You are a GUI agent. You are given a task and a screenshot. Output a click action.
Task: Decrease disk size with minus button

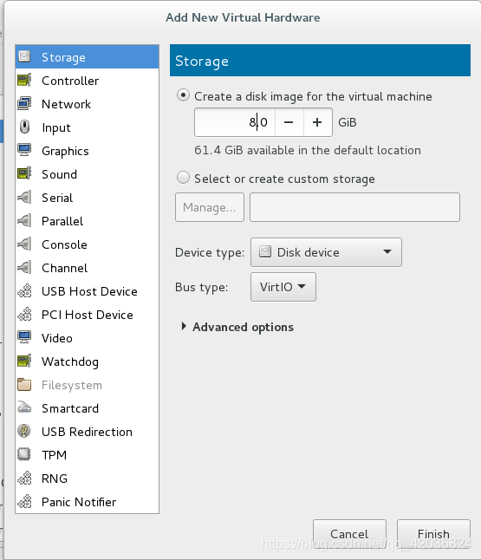289,122
